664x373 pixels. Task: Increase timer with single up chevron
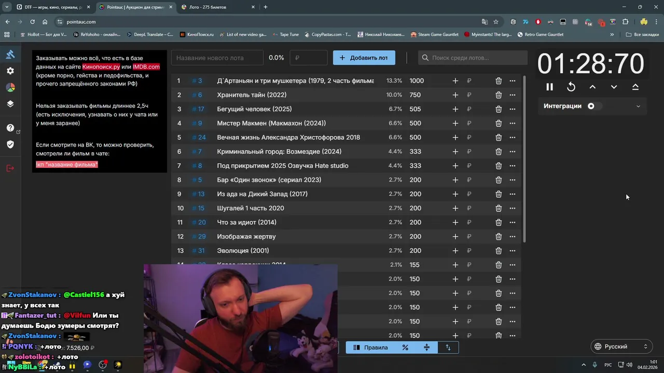592,87
